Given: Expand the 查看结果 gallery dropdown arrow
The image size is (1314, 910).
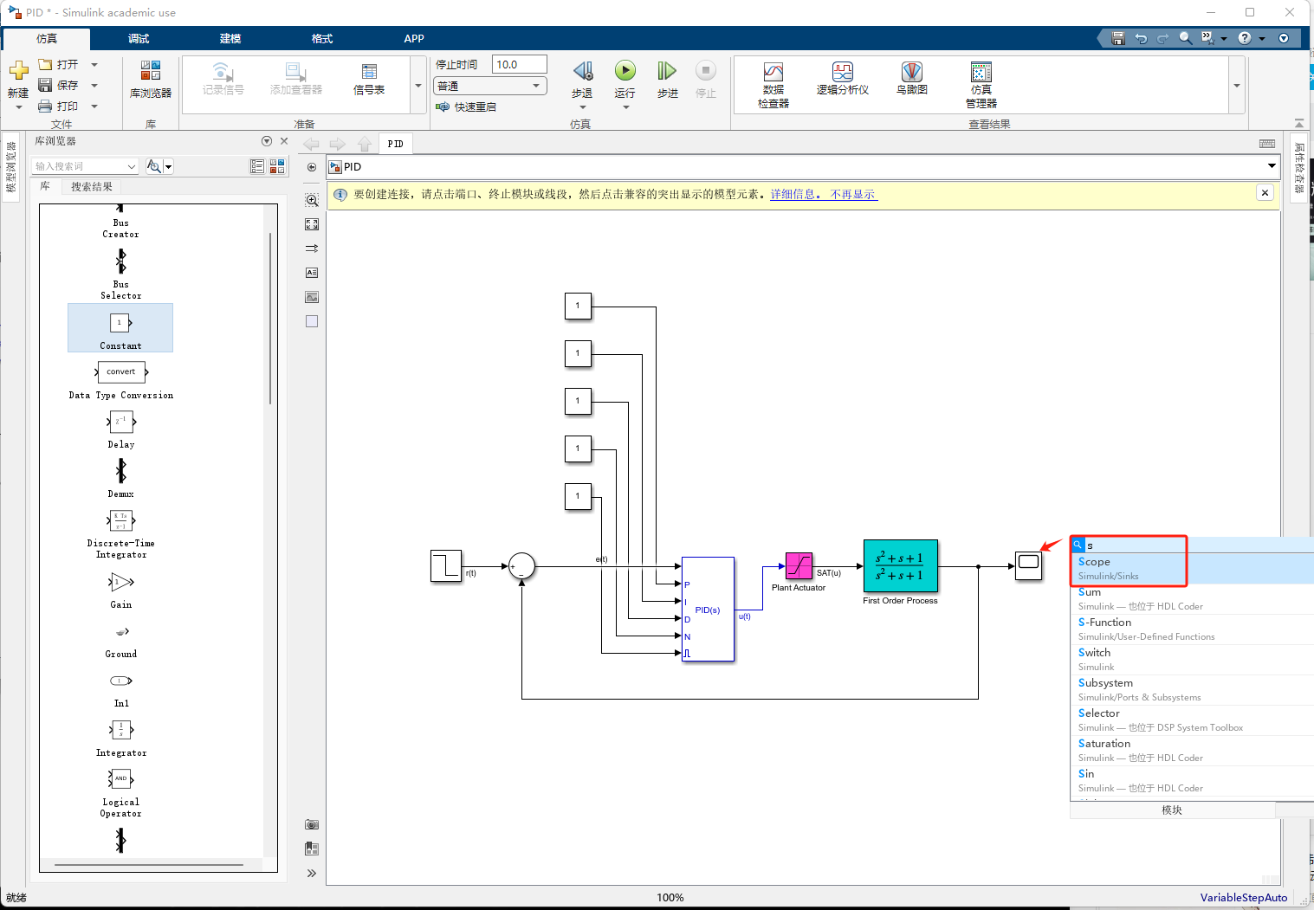Looking at the screenshot, I should click(1237, 86).
